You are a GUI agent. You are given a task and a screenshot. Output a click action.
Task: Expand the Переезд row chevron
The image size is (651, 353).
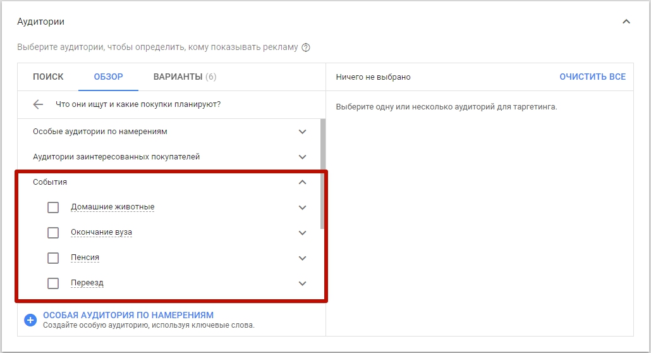pyautogui.click(x=302, y=283)
